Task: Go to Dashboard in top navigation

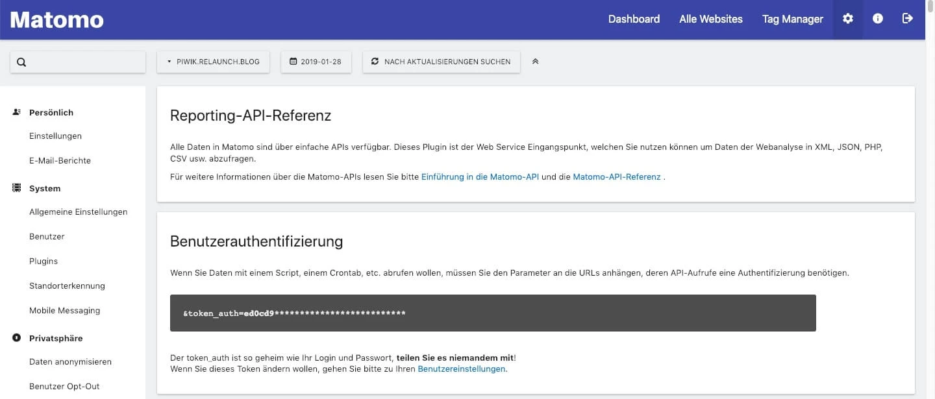Action: tap(634, 19)
